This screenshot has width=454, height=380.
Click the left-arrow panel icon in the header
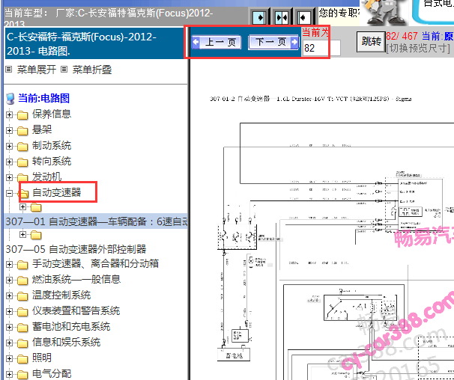click(x=303, y=18)
